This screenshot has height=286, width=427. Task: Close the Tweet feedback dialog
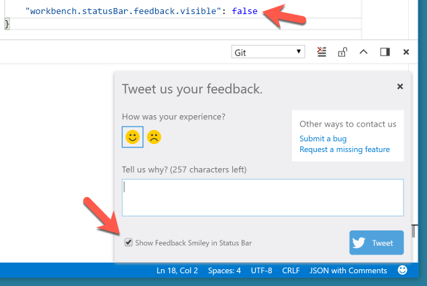point(400,86)
